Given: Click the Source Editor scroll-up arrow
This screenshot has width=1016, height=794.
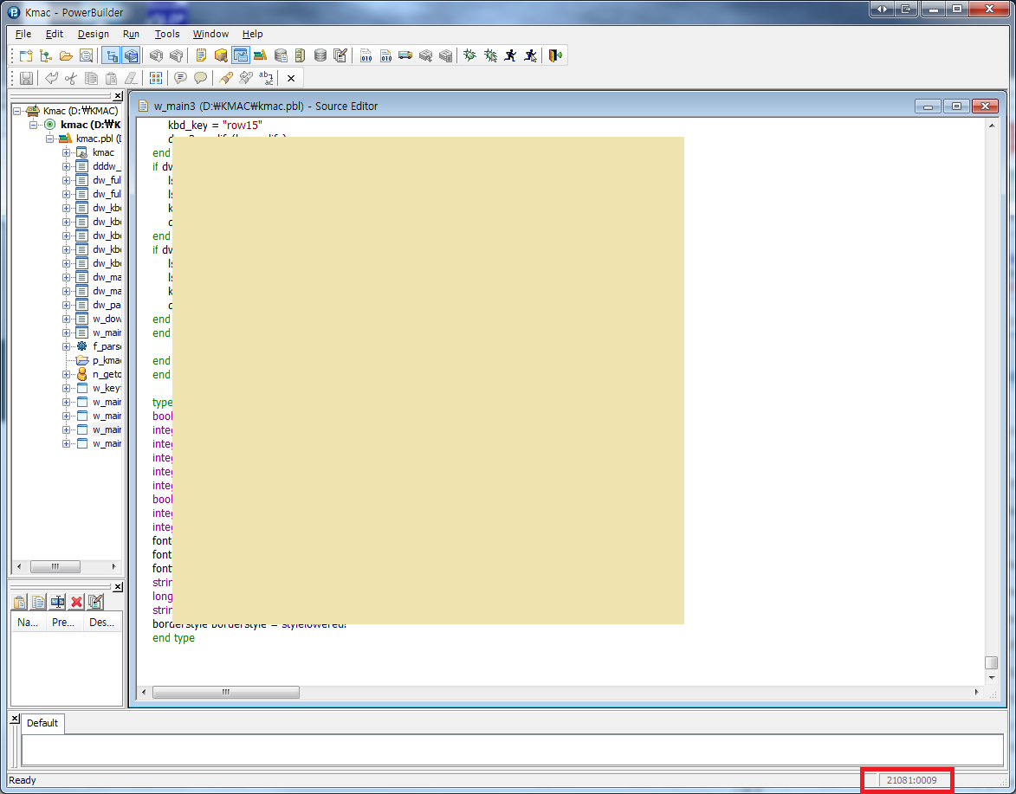Looking at the screenshot, I should pyautogui.click(x=992, y=126).
